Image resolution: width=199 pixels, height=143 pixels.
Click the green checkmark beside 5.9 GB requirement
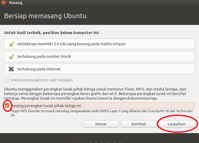[12, 44]
